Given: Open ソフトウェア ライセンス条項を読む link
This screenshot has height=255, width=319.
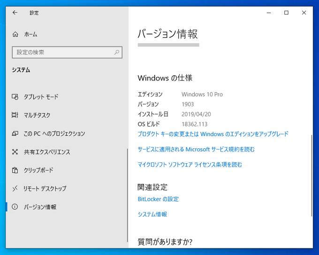Looking at the screenshot, I should point(190,165).
